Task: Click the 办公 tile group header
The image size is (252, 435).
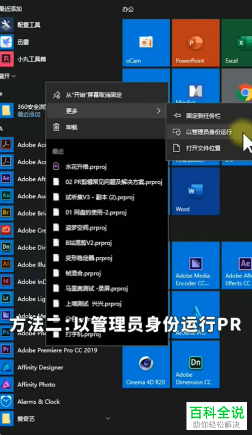Action: coord(128,9)
